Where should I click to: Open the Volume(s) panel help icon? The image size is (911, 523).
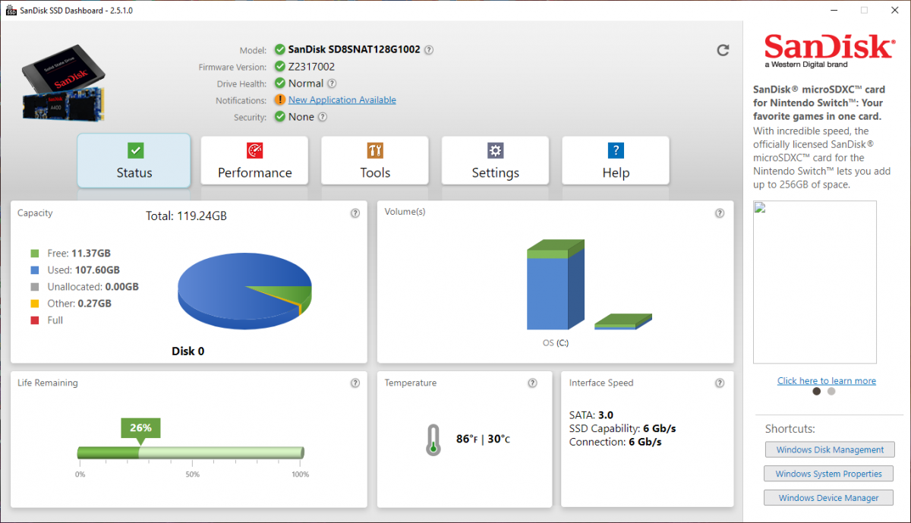(x=720, y=213)
